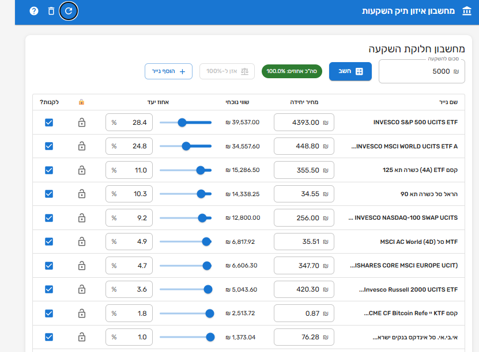Screen dimensions: 479x352
Task: Click target percent field showing 11.0
Action: (129, 170)
